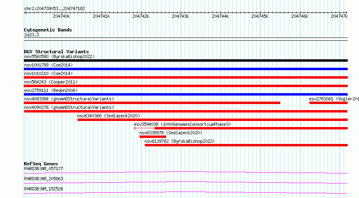The image size is (359, 198).
Task: Click label nsv6338978 (Sedlazeck2020)
Action: 171,133
